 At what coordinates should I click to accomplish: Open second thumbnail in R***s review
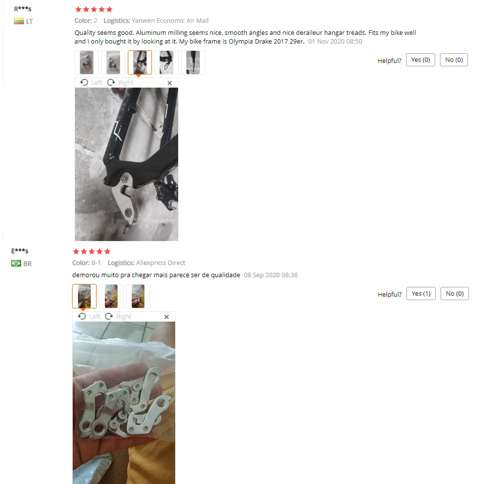coord(113,62)
